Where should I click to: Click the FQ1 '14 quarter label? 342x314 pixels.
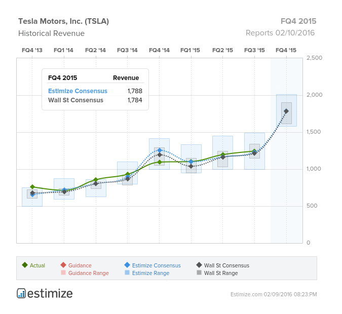63,50
